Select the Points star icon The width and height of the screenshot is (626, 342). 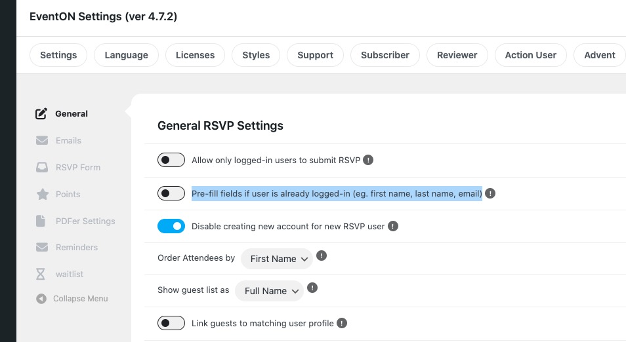coord(42,194)
